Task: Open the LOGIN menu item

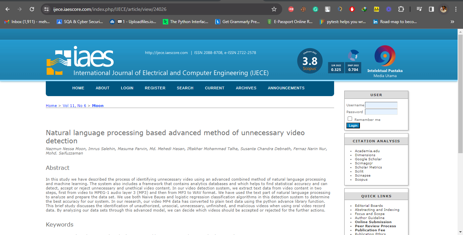Action: [127, 88]
